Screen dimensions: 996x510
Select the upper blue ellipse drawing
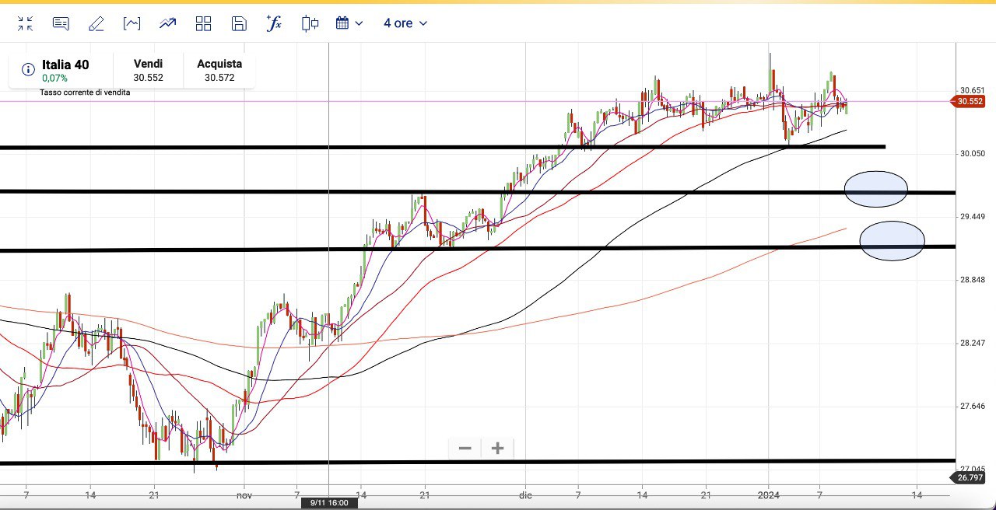point(876,189)
